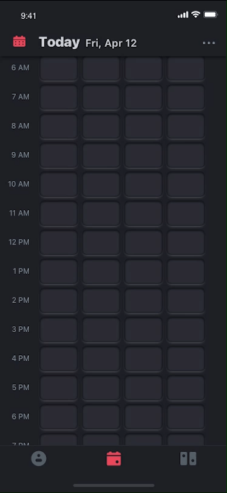Tap the cellular signal bars icon

click(x=183, y=15)
